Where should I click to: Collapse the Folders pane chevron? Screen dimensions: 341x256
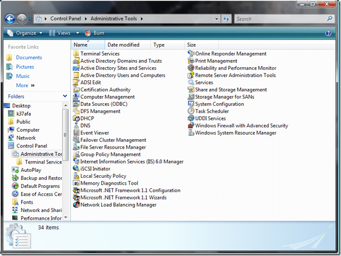65,96
